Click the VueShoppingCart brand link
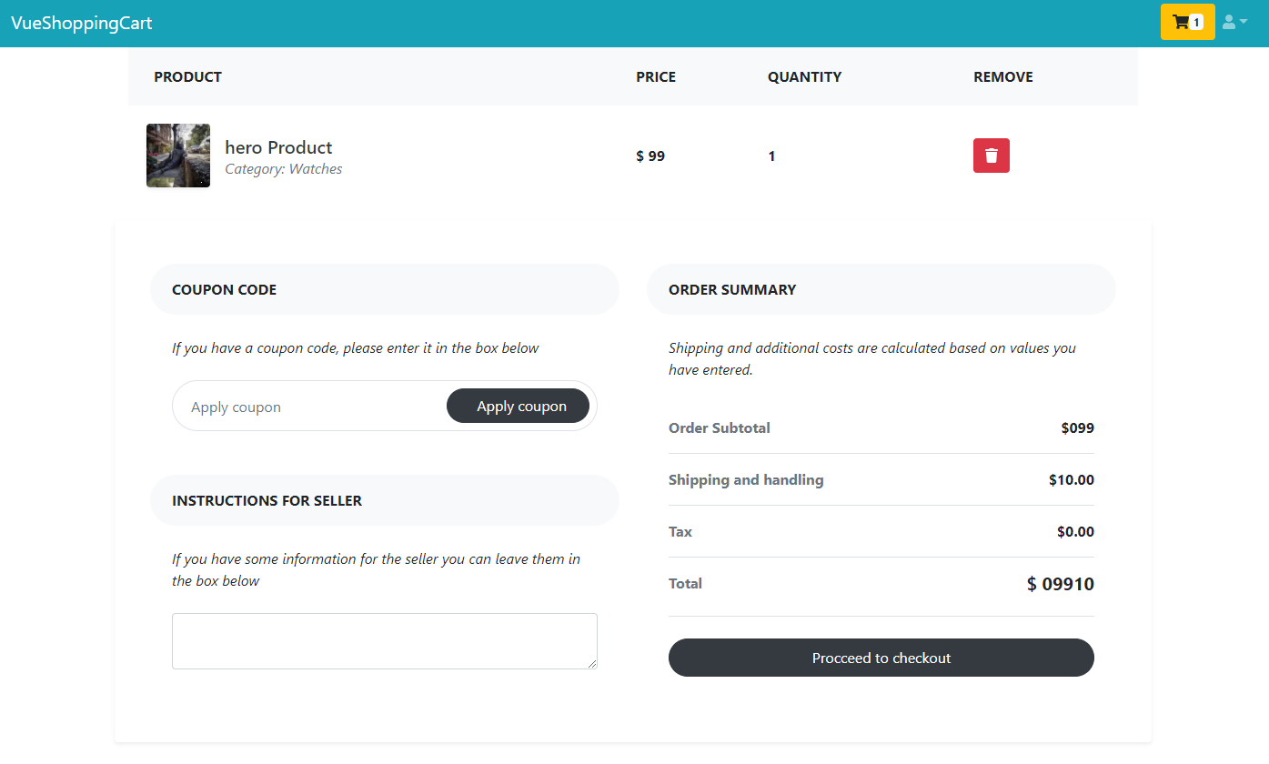 pyautogui.click(x=82, y=23)
